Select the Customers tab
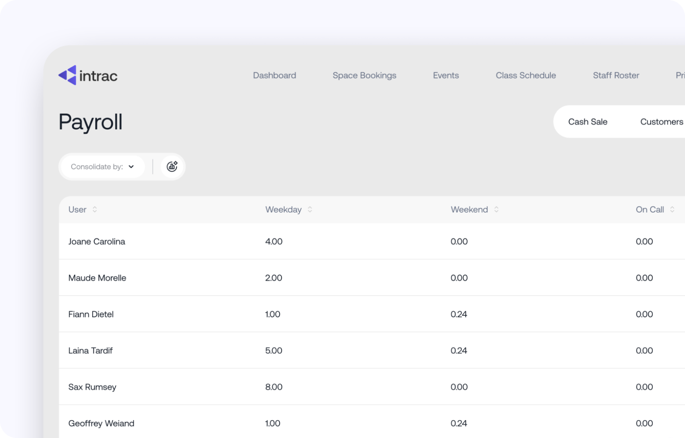685x438 pixels. click(662, 122)
